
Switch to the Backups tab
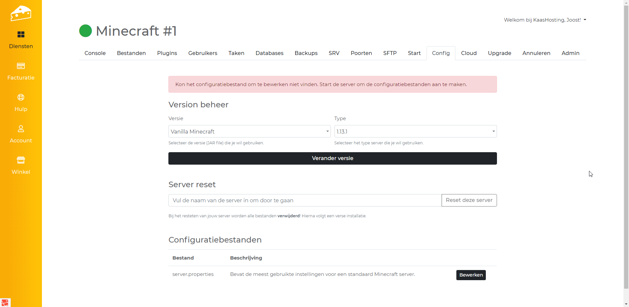pyautogui.click(x=306, y=53)
